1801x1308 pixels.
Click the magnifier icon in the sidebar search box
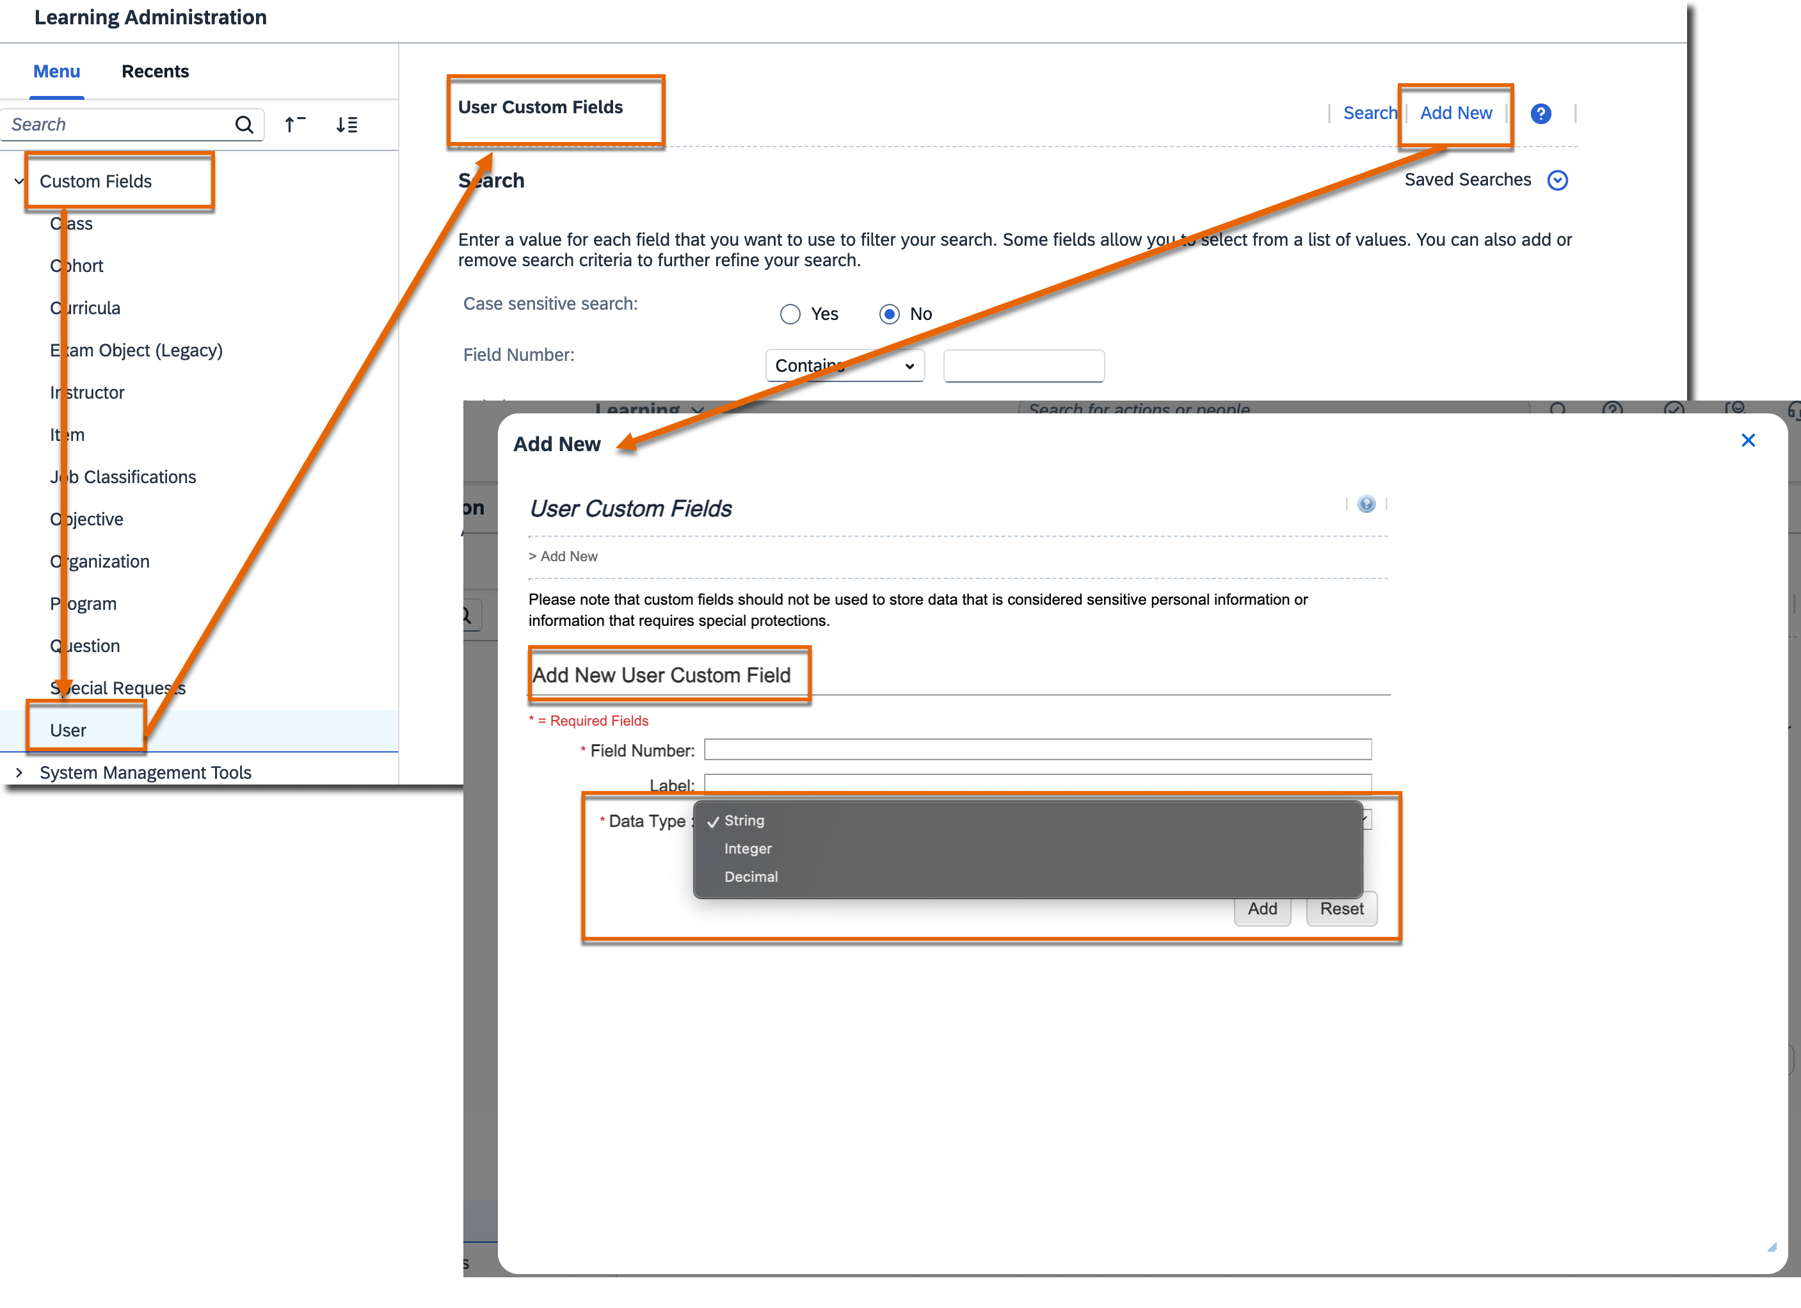tap(244, 125)
